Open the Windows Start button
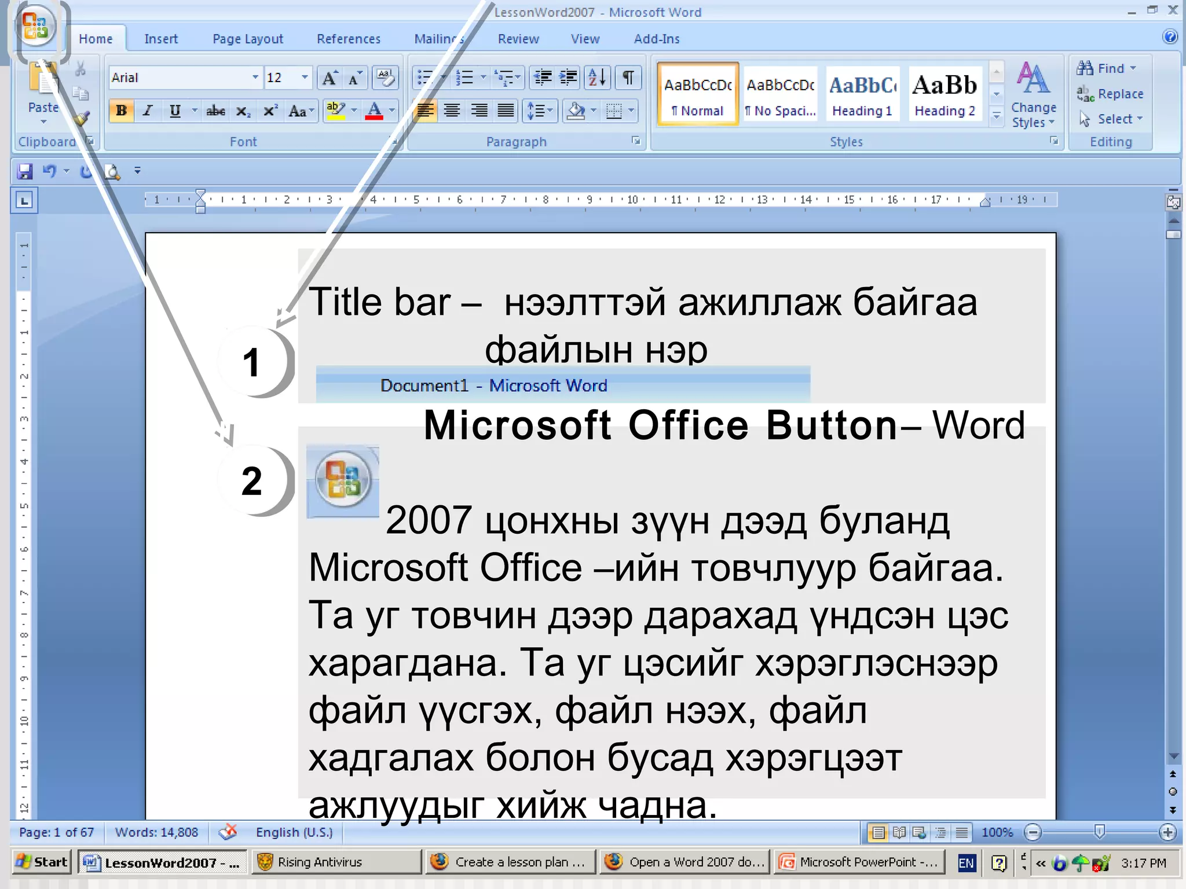 point(41,862)
